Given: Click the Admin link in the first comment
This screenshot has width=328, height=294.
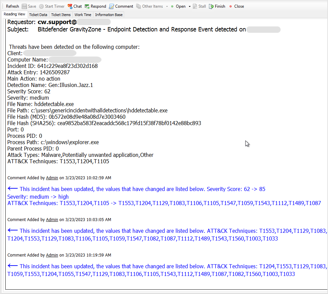Looking at the screenshot, I should pos(52,178).
